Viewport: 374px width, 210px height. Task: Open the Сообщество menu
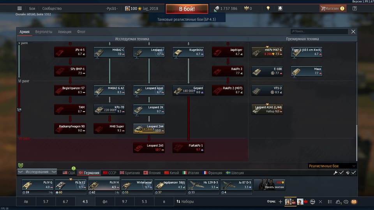coord(52,8)
